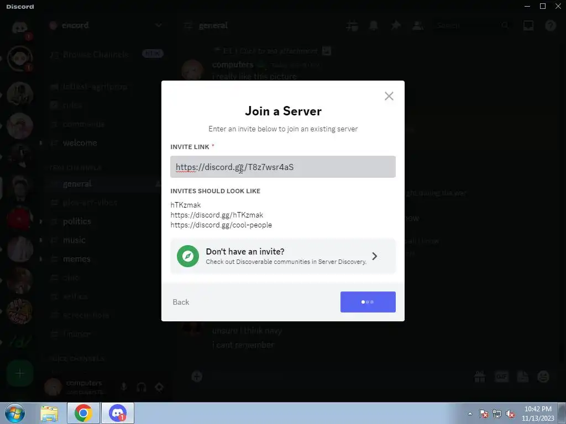The width and height of the screenshot is (566, 424).
Task: Select the general channel in sidebar
Action: click(77, 184)
